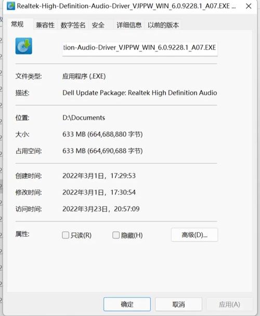This screenshot has width=260, height=316.
Task: Open the 兼容性 tab
Action: [x=45, y=25]
